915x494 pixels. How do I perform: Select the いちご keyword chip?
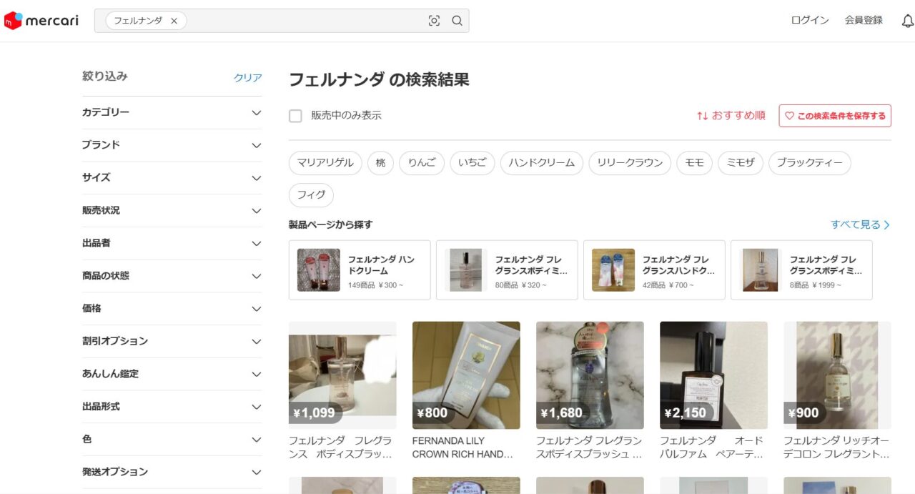point(473,163)
